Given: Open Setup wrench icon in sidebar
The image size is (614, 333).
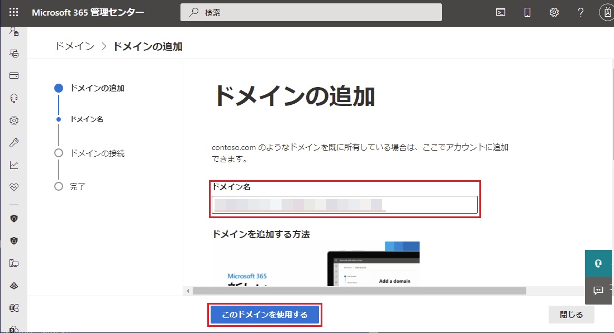Looking at the screenshot, I should (x=14, y=143).
